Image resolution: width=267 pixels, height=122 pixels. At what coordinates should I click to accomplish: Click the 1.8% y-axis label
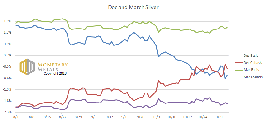8,21
